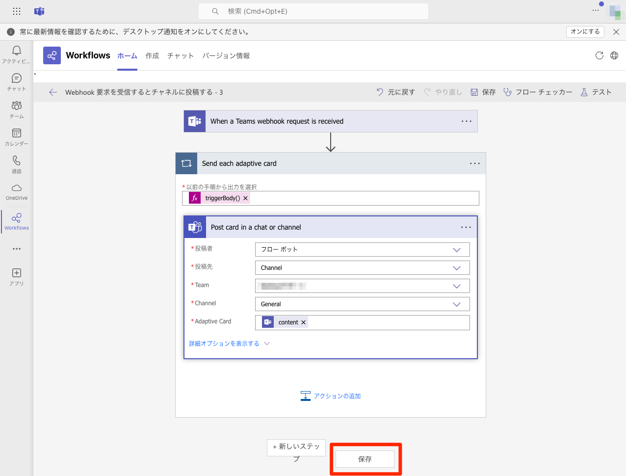Click the Teams logo icon
Image resolution: width=626 pixels, height=476 pixels.
39,11
